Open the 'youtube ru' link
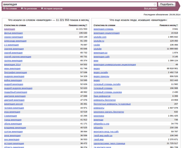 [x=99, y=41]
